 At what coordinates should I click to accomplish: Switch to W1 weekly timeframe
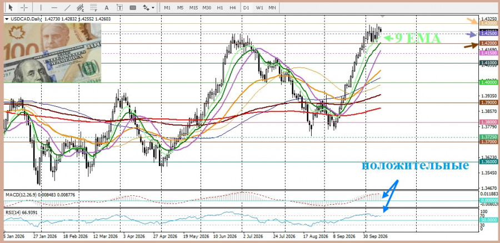coord(259,7)
